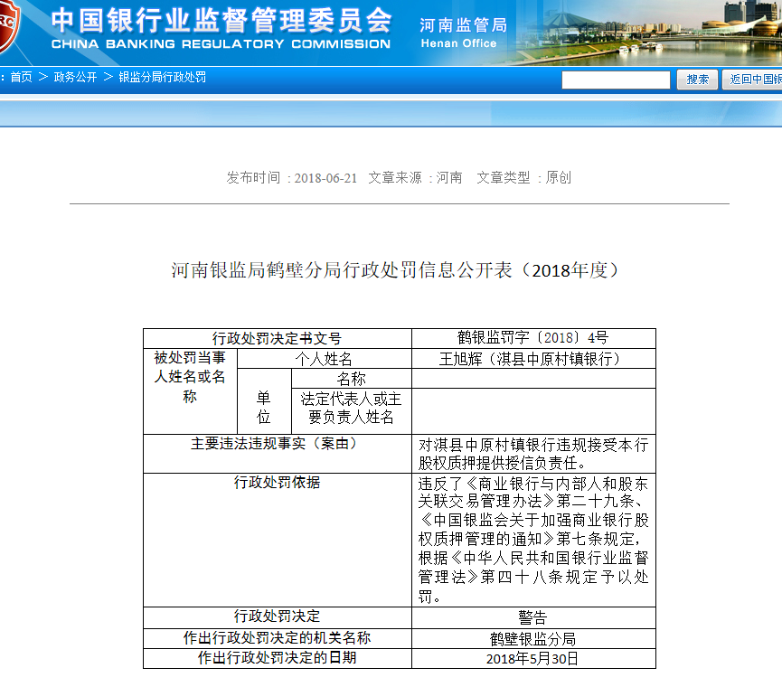Click the 鹤银监罚字〔2018〕4号 table cell
Screen dimensions: 782x687
point(533,338)
